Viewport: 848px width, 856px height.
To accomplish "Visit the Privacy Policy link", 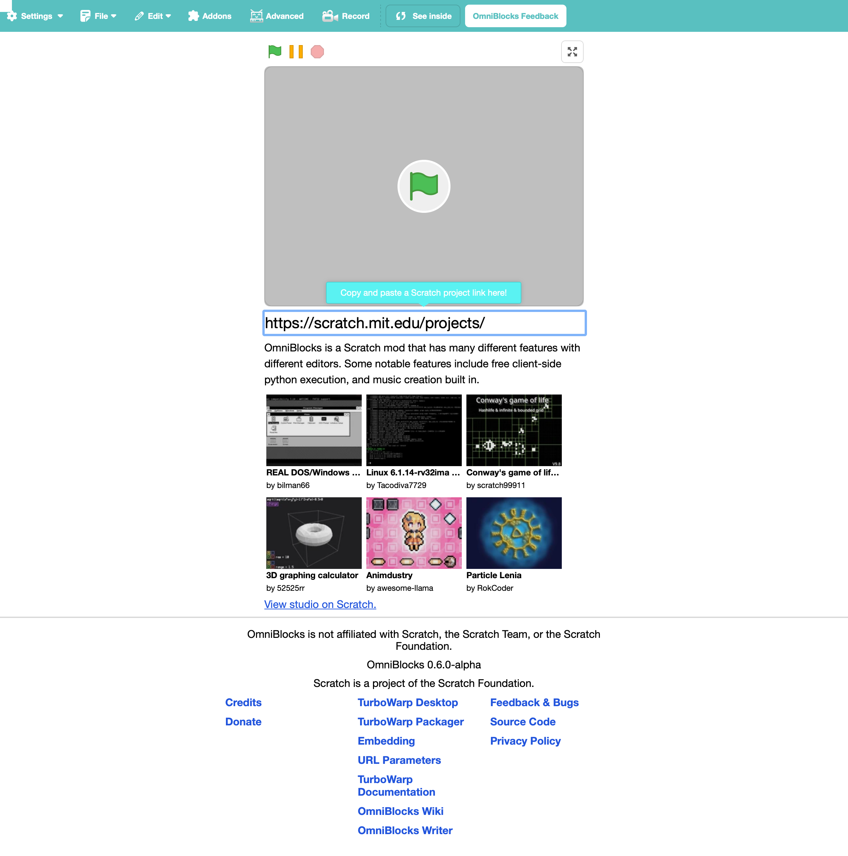I will (x=525, y=741).
